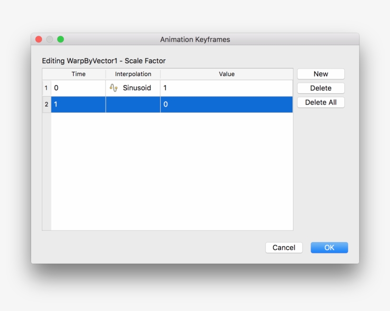Confirm keyframes with the OK button
The width and height of the screenshot is (390, 311).
click(x=329, y=247)
